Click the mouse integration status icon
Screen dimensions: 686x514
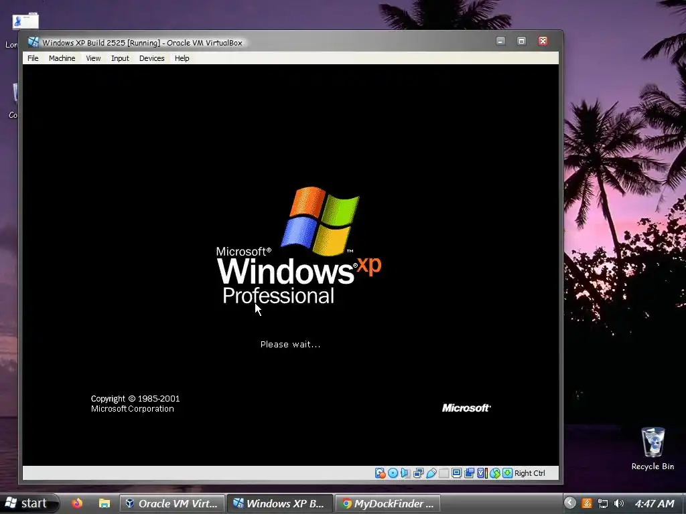point(495,473)
